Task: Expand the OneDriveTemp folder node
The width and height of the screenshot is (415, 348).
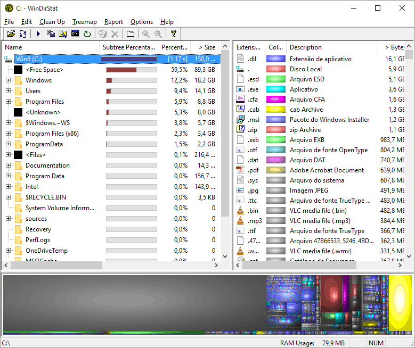Action: pos(8,251)
